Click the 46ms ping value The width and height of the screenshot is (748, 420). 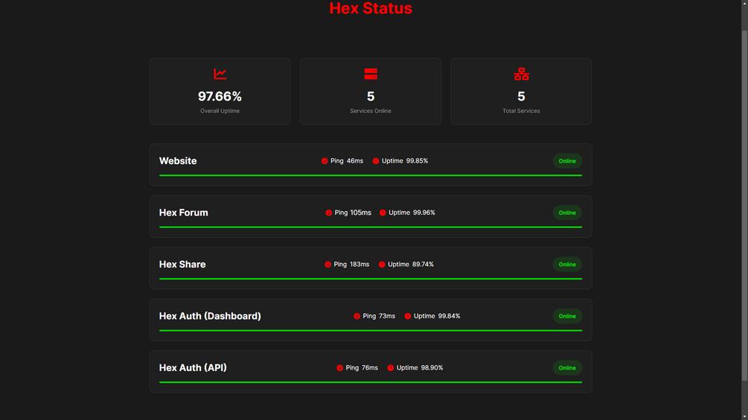355,161
